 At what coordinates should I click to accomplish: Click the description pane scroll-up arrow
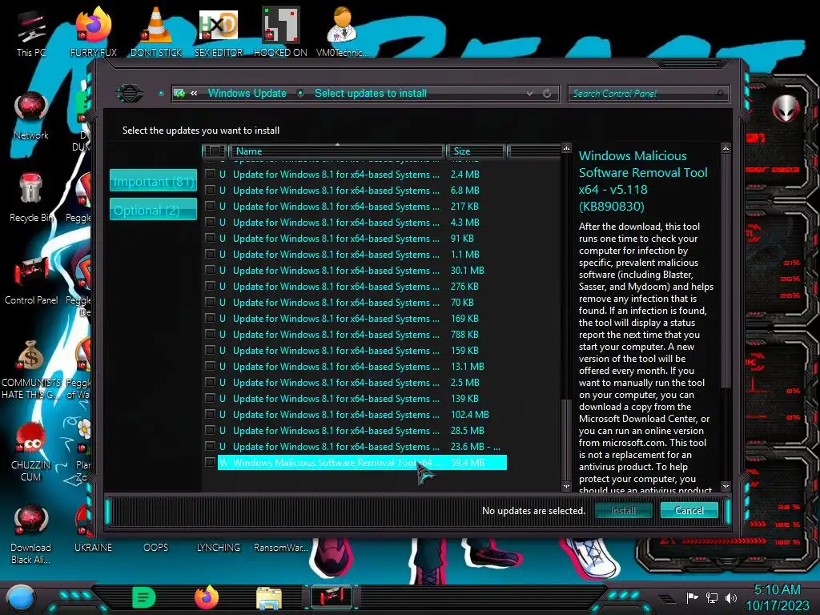tap(726, 149)
